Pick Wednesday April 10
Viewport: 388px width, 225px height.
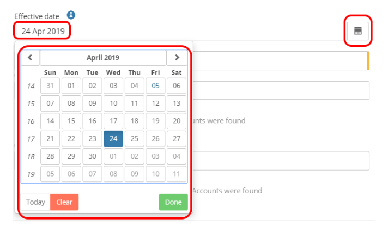point(113,104)
